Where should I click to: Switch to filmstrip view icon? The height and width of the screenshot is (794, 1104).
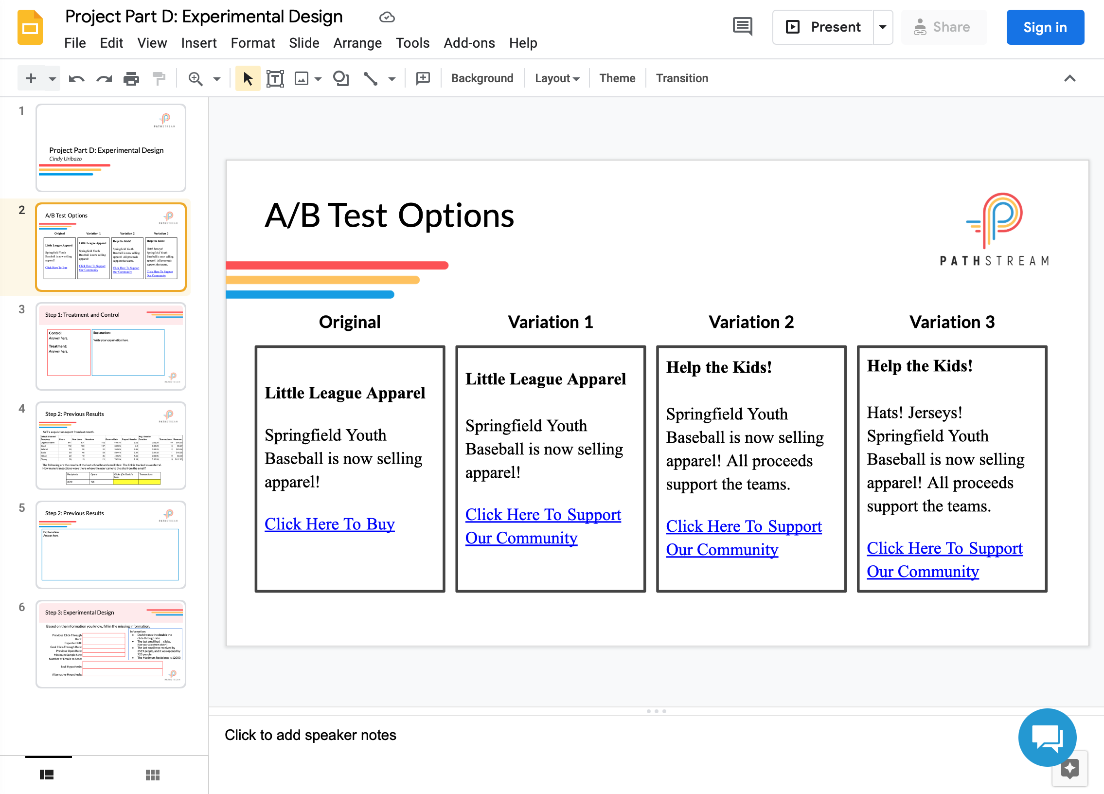[x=47, y=774]
